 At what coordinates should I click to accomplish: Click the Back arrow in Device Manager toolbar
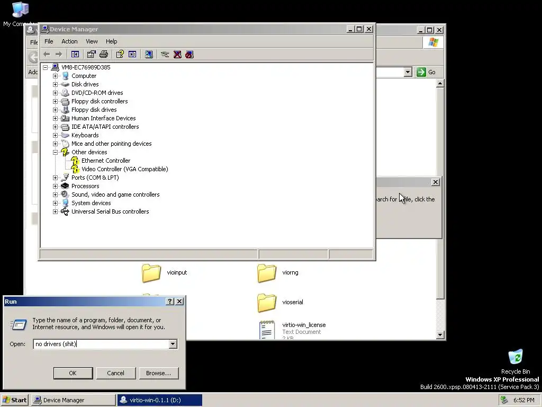47,55
